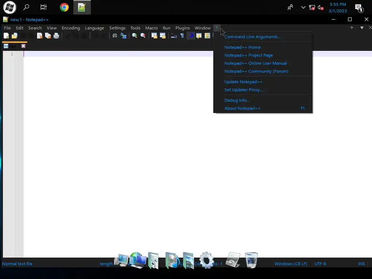The image size is (372, 279).
Task: Click the save-state icon on the new 1 tab
Action: [x=6, y=46]
